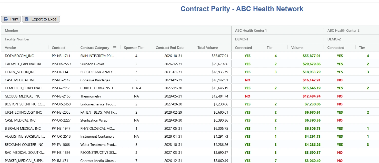Click the green $7,230.06 volume value

point(313,104)
